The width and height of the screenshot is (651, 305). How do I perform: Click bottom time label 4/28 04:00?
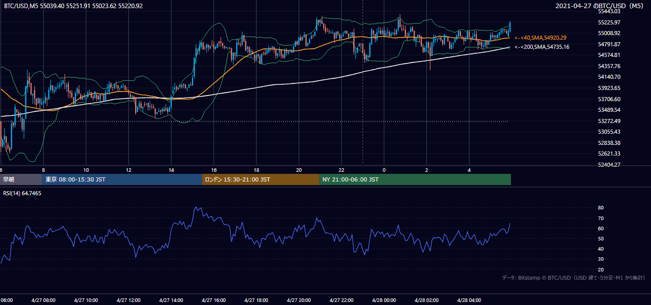(x=469, y=300)
